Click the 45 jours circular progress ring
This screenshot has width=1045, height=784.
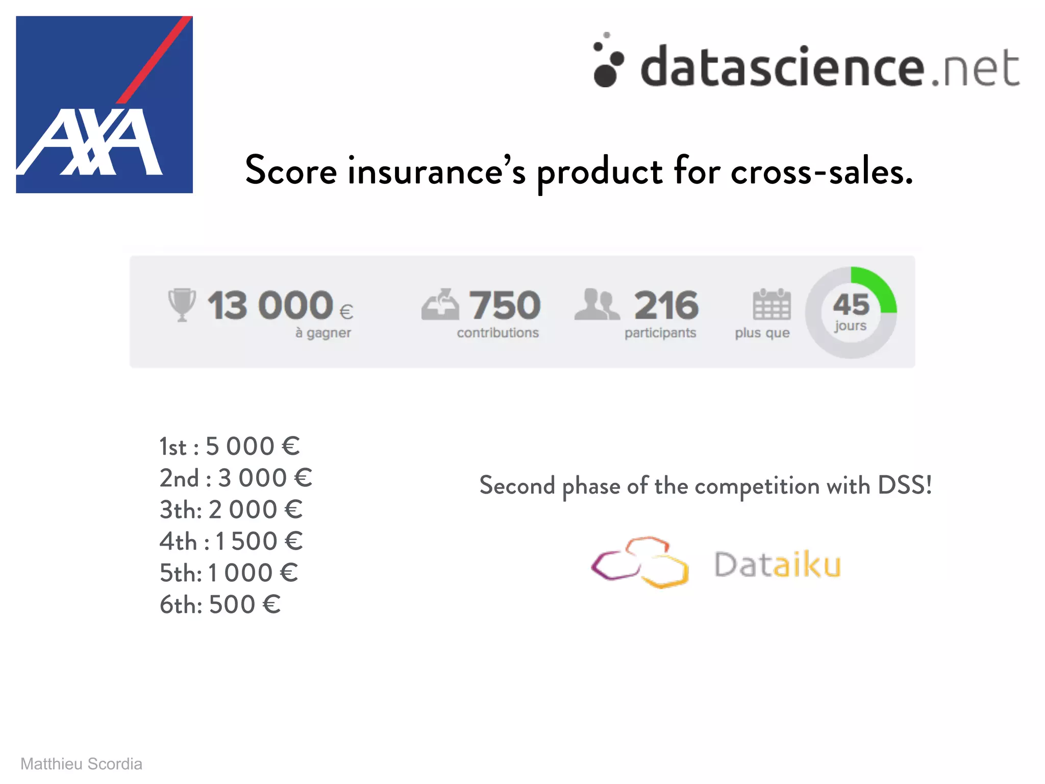tap(851, 312)
